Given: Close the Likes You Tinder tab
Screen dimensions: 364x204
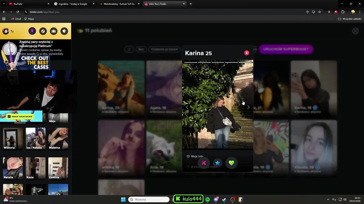Looking at the screenshot, I should (184, 4).
